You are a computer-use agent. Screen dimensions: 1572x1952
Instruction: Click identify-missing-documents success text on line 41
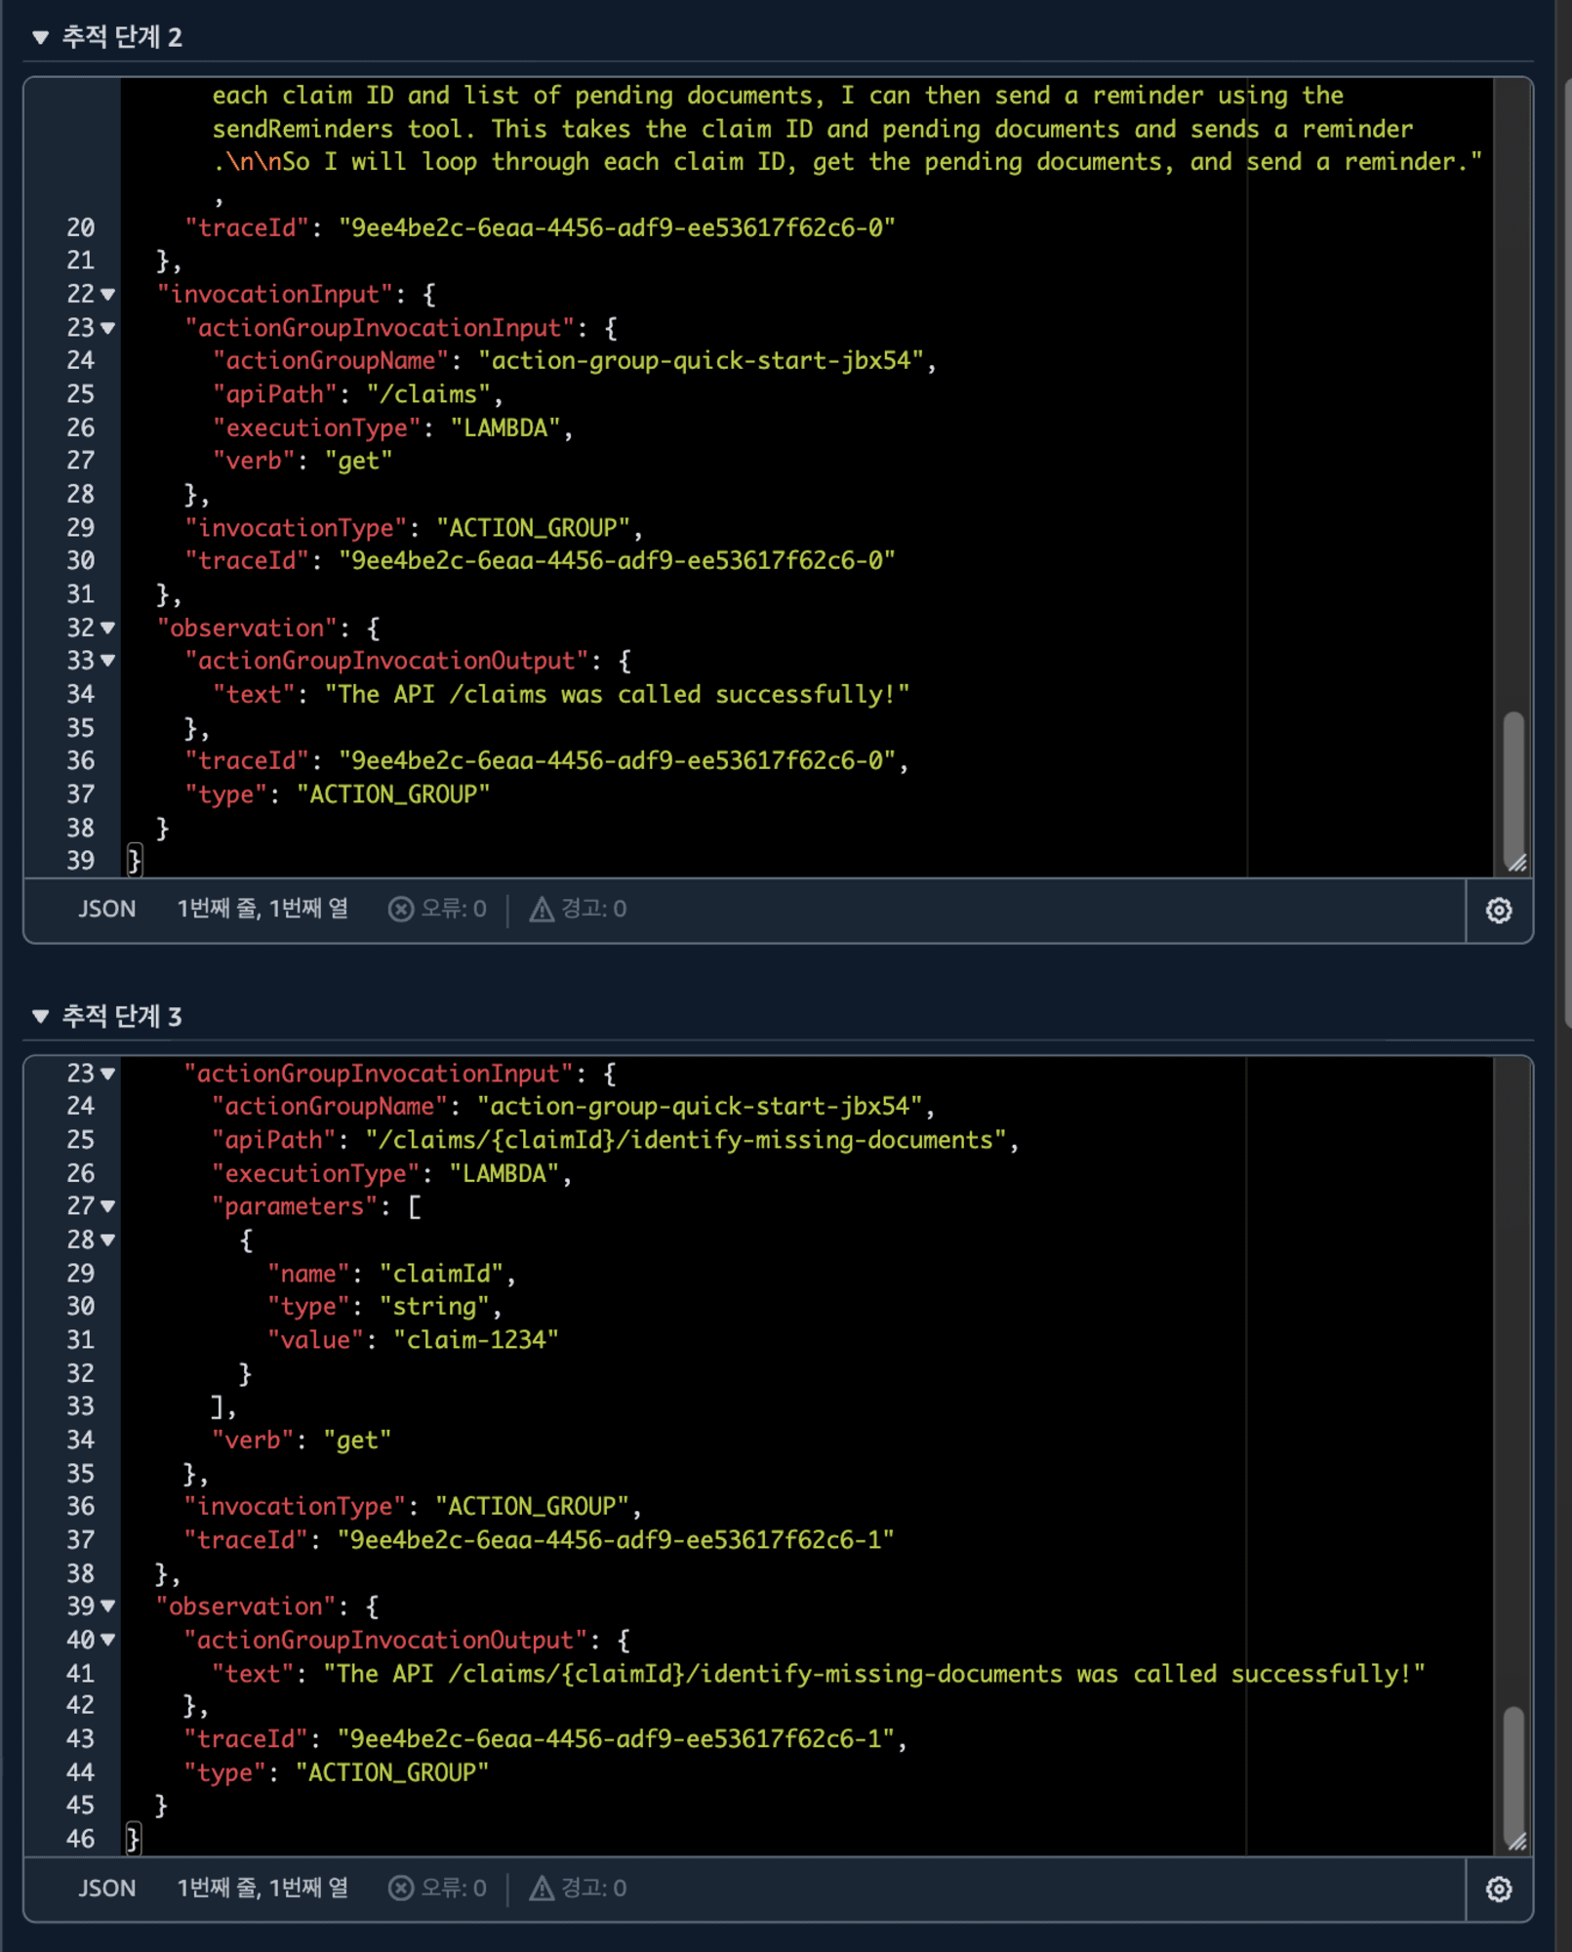coord(874,1674)
